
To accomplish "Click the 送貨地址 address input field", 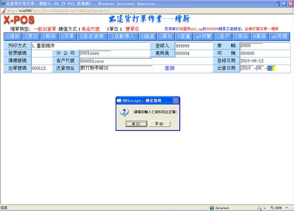I will (x=116, y=68).
